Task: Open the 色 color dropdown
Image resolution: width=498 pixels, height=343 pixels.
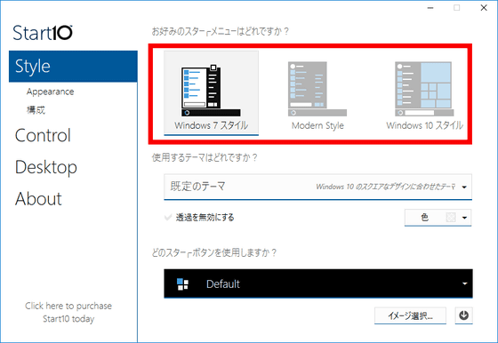Action: (x=438, y=218)
